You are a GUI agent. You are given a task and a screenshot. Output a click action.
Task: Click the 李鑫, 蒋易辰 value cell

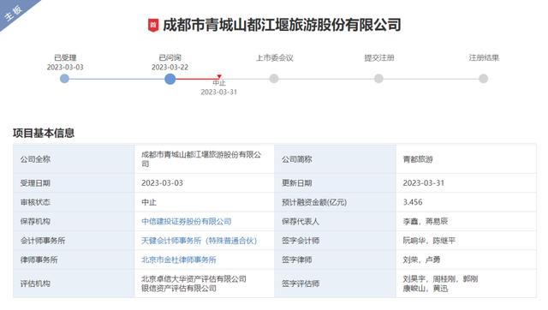466,221
